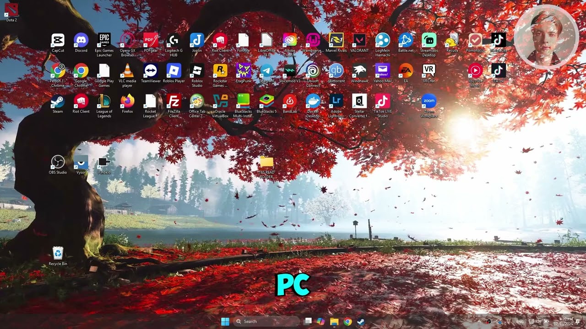Click the Fortnite desktop shortcut
Image resolution: width=586 pixels, height=329 pixels.
[x=243, y=43]
